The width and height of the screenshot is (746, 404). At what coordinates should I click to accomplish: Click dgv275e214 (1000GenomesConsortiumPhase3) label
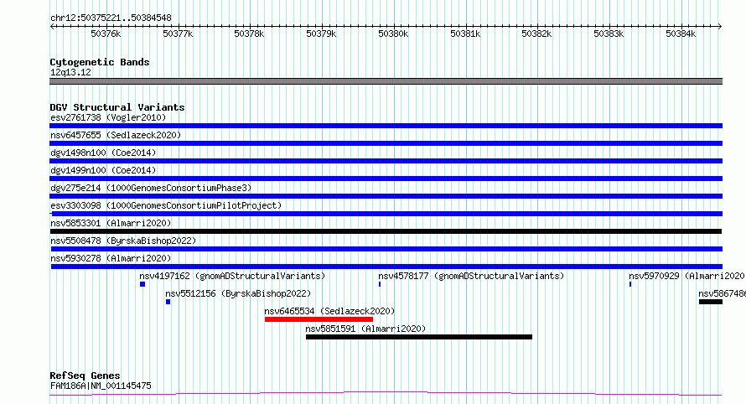pos(151,188)
